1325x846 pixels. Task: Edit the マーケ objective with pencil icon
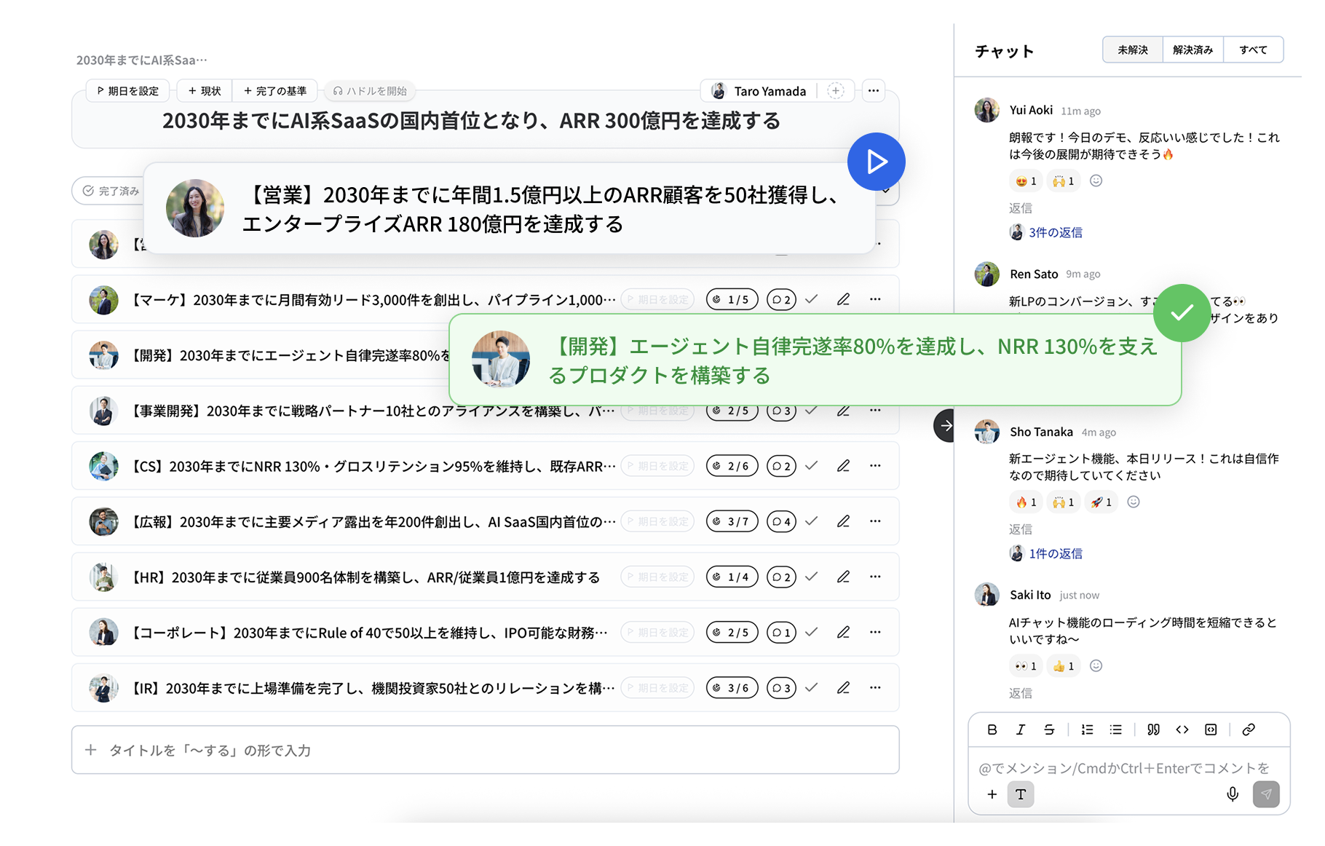coord(843,299)
